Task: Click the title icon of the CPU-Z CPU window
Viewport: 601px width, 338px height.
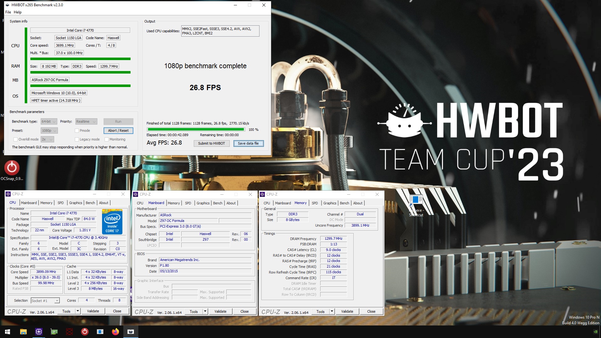Action: tap(8, 194)
